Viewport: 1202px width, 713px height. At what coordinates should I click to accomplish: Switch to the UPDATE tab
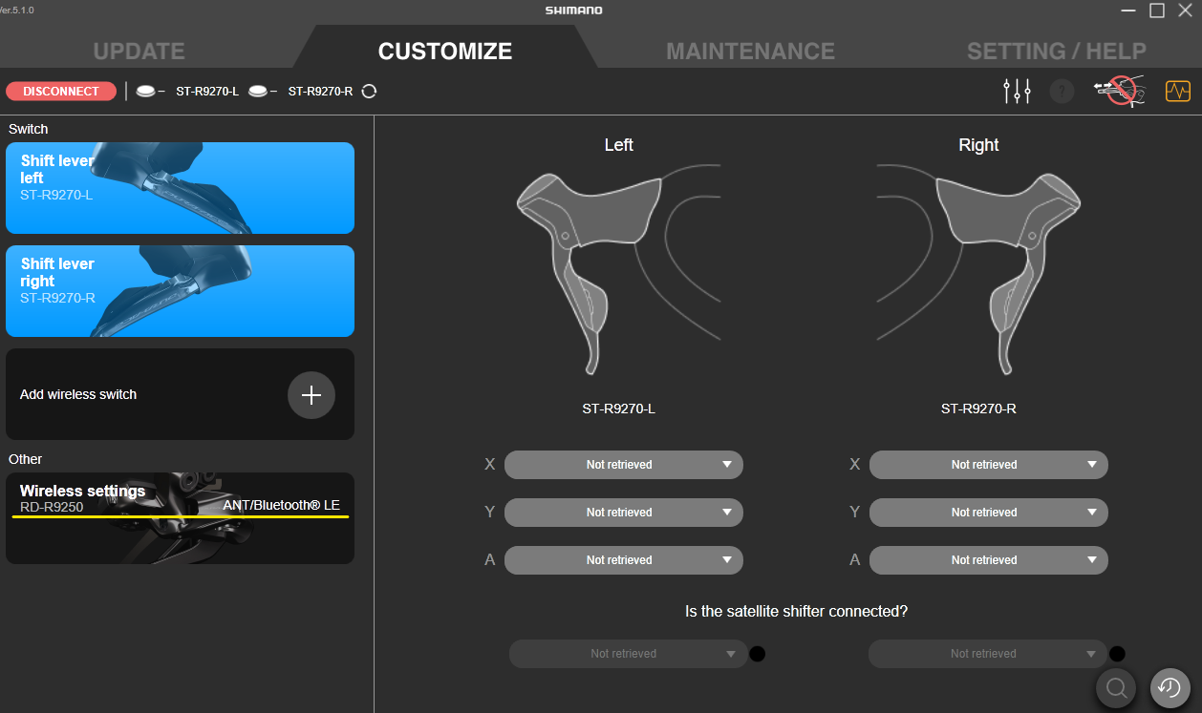point(140,51)
